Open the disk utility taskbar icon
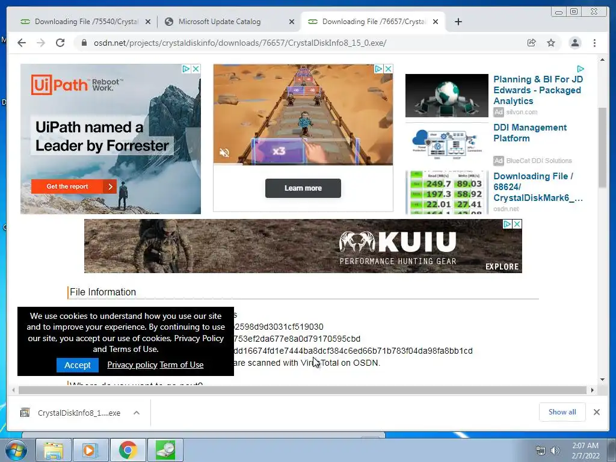 click(165, 450)
